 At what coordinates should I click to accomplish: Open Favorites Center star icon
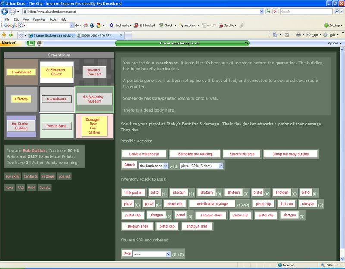pyautogui.click(x=4, y=35)
